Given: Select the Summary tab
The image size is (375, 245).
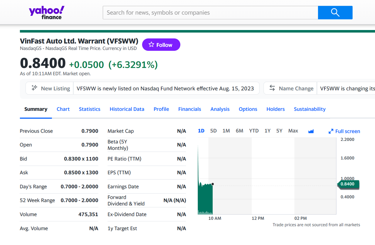Looking at the screenshot, I should pos(36,109).
